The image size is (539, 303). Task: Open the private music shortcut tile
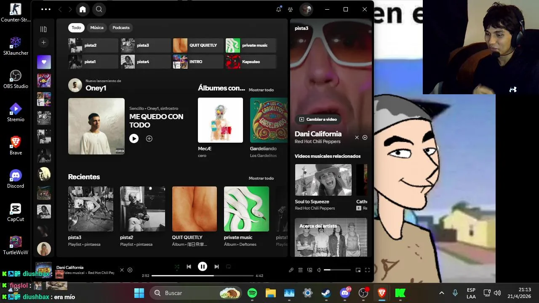click(251, 45)
